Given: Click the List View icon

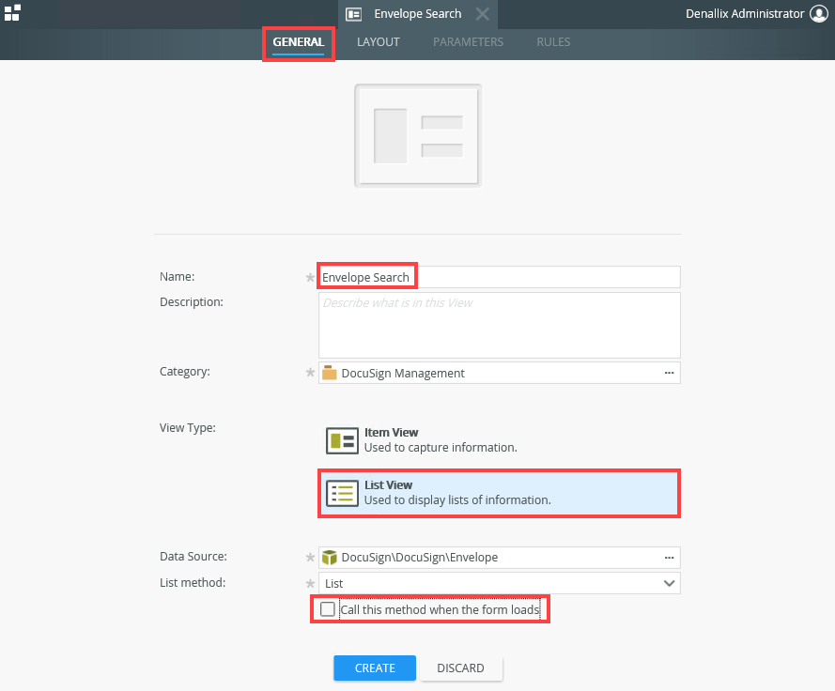Looking at the screenshot, I should click(342, 493).
